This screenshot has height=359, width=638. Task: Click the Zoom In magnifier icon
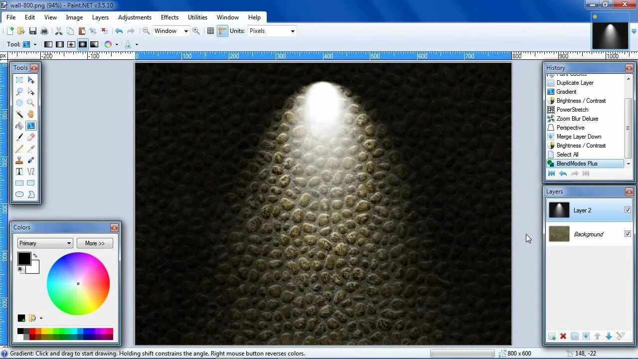coord(196,31)
